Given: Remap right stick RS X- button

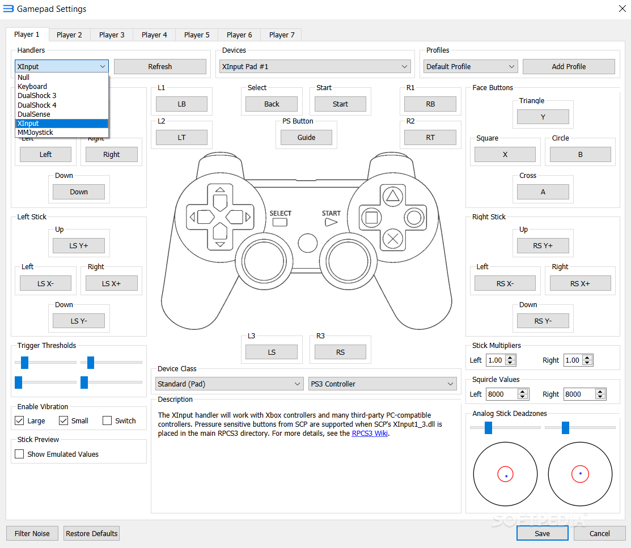Looking at the screenshot, I should pyautogui.click(x=505, y=283).
